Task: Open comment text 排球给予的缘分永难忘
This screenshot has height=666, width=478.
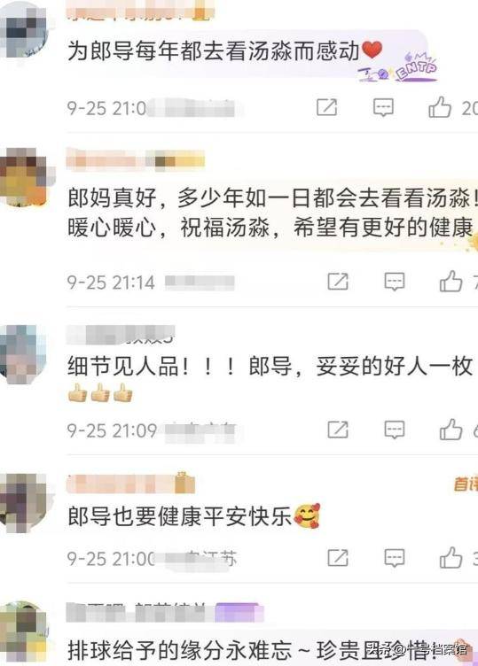Action: tap(179, 650)
